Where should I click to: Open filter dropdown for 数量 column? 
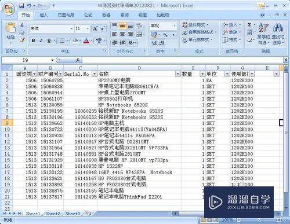202,74
